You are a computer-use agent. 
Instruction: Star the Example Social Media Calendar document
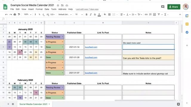click(58, 5)
